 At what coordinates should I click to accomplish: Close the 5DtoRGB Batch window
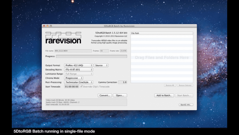44,26
